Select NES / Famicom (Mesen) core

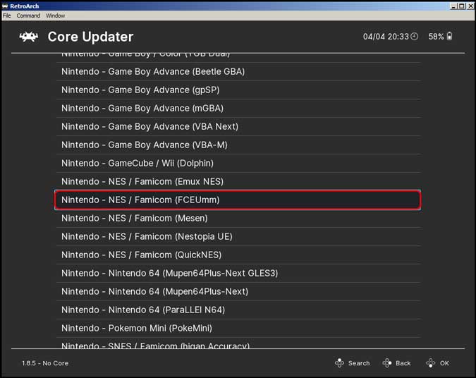click(238, 219)
